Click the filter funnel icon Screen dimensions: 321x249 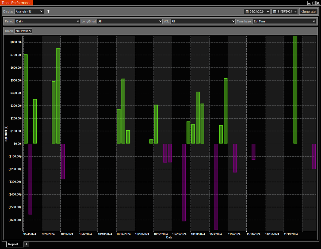click(48, 11)
